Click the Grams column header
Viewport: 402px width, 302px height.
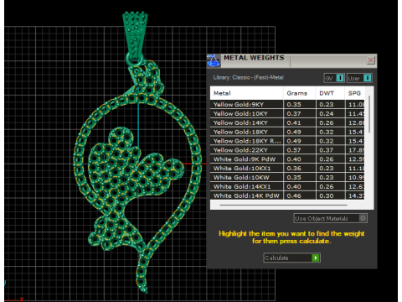300,93
